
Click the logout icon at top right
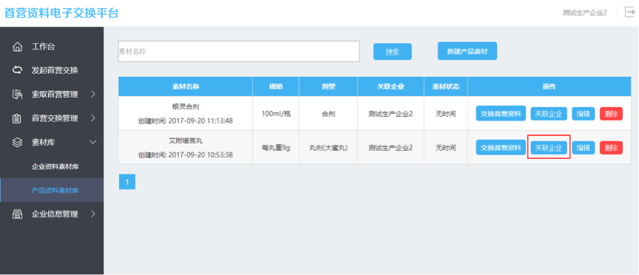tap(629, 13)
